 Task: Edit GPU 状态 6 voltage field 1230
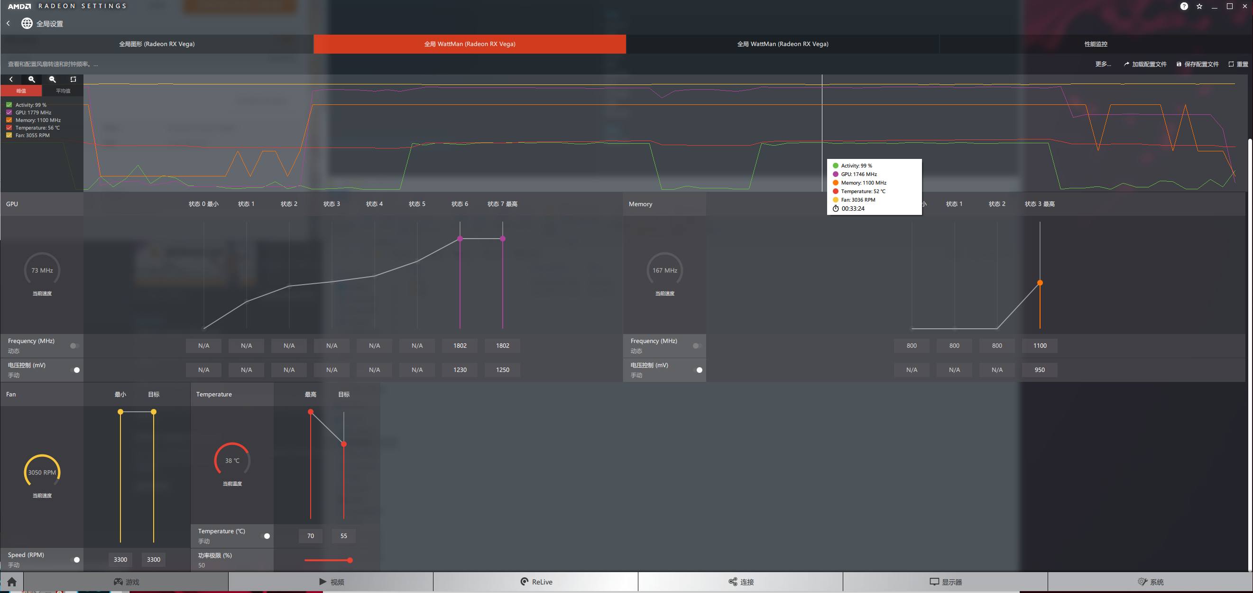(x=460, y=370)
